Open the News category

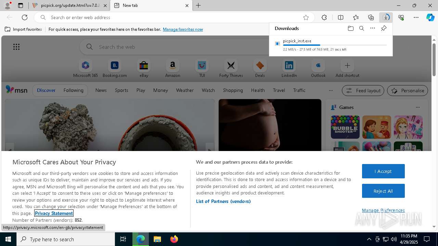click(x=101, y=90)
